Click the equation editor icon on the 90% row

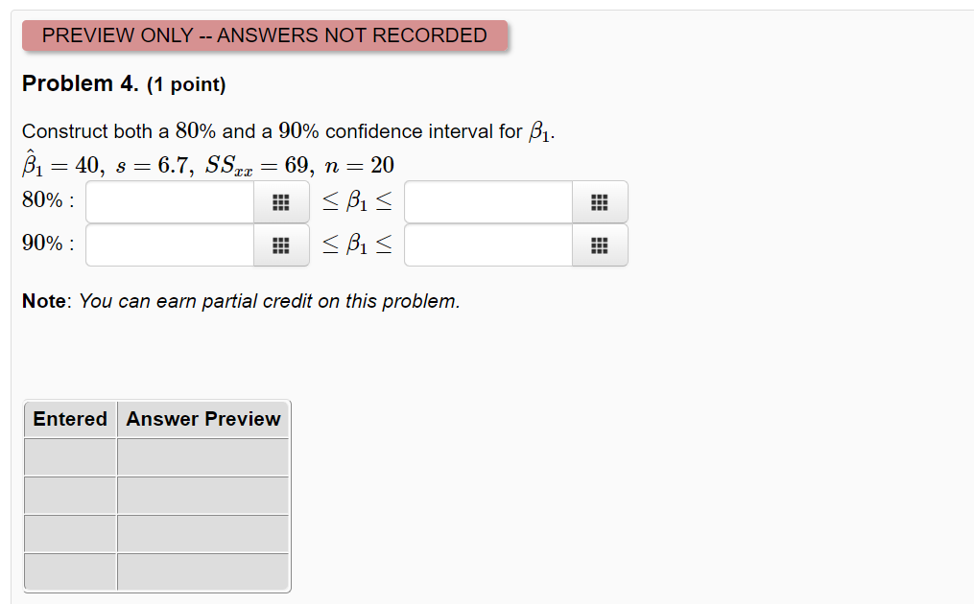pyautogui.click(x=281, y=244)
